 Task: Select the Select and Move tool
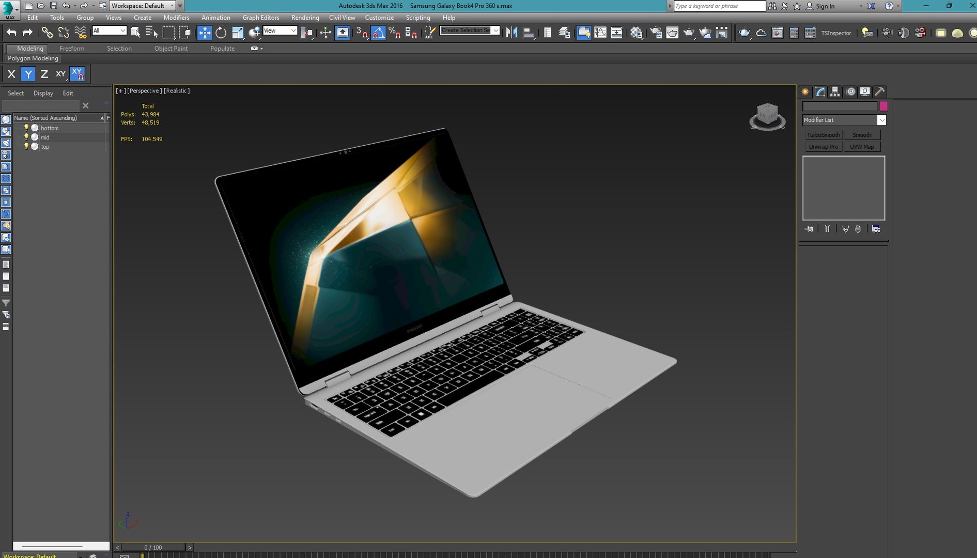205,33
